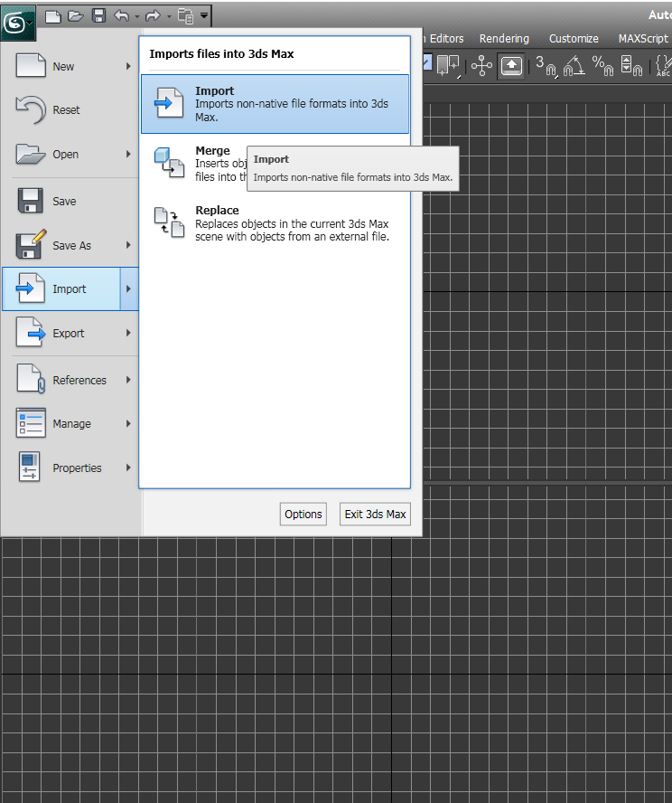Select New in the application menu
This screenshot has width=672, height=803.
click(70, 67)
